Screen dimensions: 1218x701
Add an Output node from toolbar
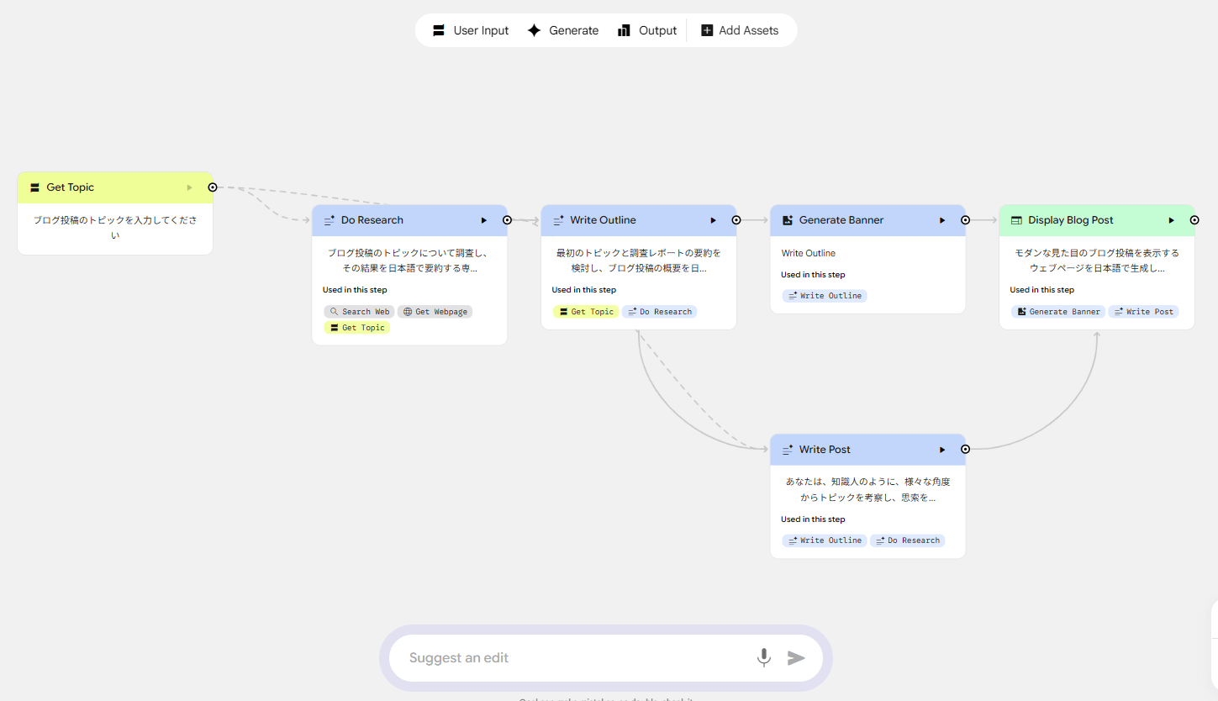tap(646, 30)
